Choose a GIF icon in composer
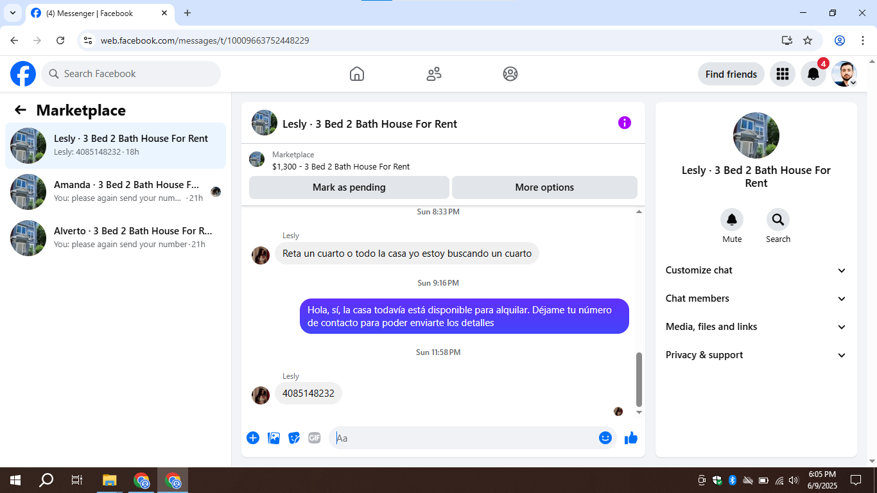 tap(314, 438)
